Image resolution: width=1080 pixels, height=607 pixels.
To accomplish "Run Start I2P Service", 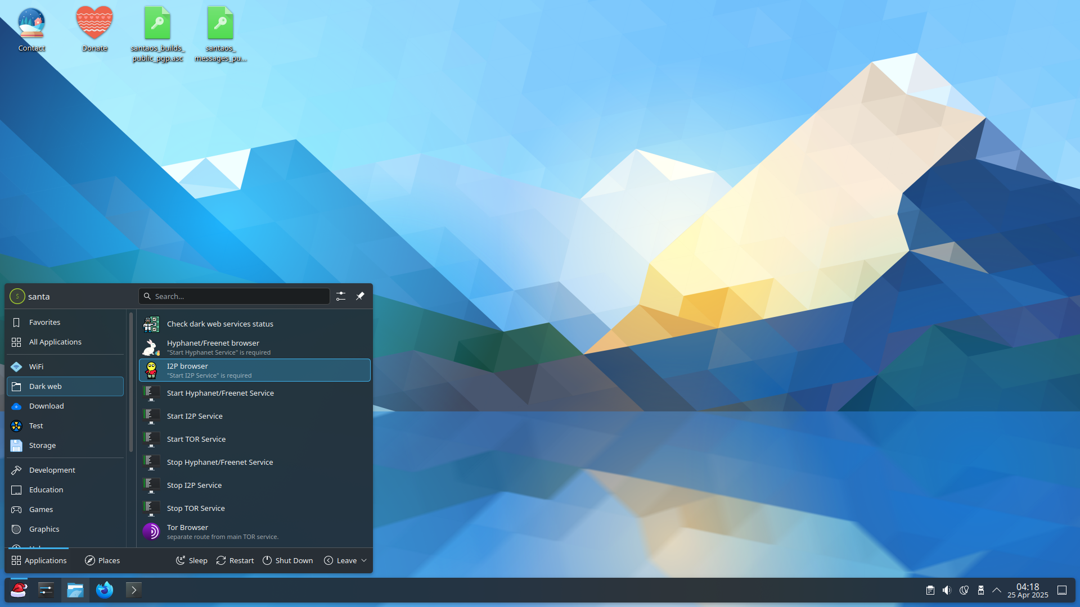I will [255, 416].
